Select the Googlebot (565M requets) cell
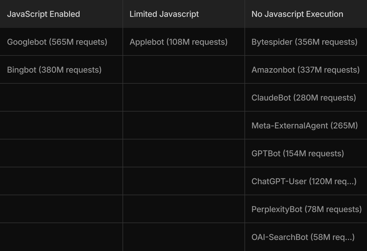Screen dimensions: 367x251 click(x=61, y=42)
